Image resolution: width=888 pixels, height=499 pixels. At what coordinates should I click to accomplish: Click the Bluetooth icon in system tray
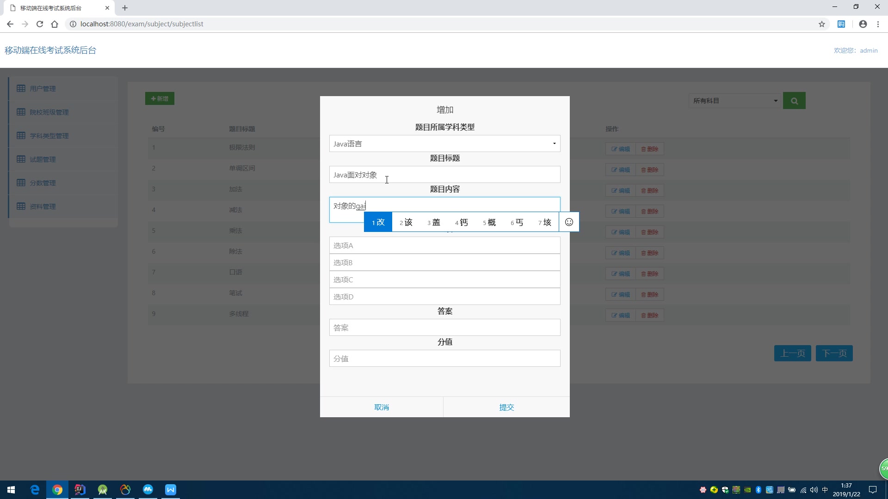[x=758, y=490]
